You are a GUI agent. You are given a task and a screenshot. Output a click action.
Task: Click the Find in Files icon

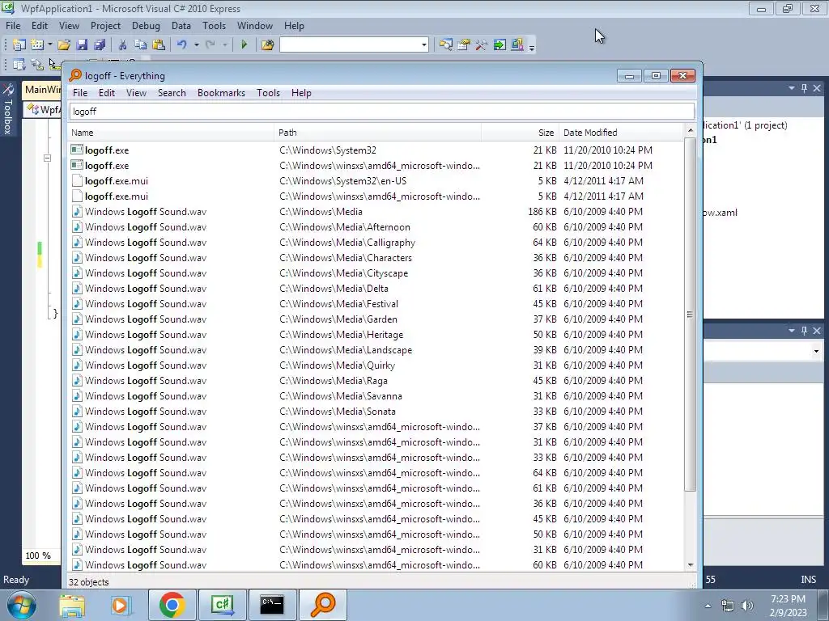pyautogui.click(x=267, y=45)
